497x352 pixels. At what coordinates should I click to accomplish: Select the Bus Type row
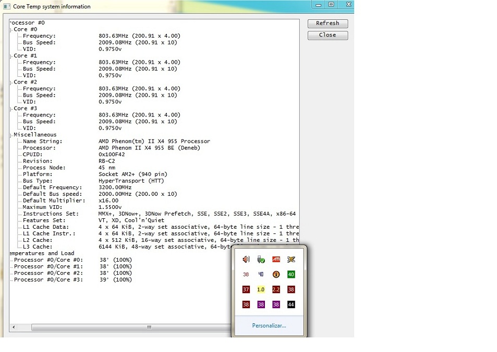(93, 181)
